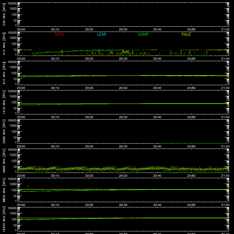
Task: Click 10000 tick label on 8800 MHz panel
Action: [12, 179]
